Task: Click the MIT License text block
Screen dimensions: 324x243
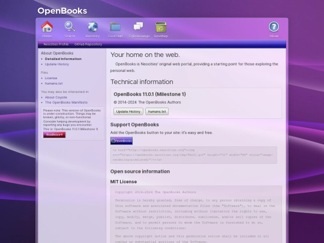Action: pyautogui.click(x=196, y=214)
